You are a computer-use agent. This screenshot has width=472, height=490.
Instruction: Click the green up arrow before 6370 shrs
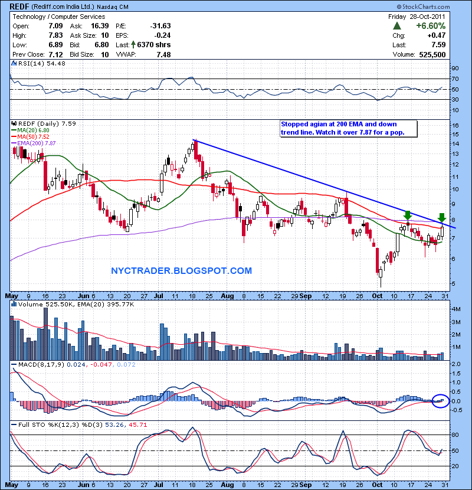133,45
